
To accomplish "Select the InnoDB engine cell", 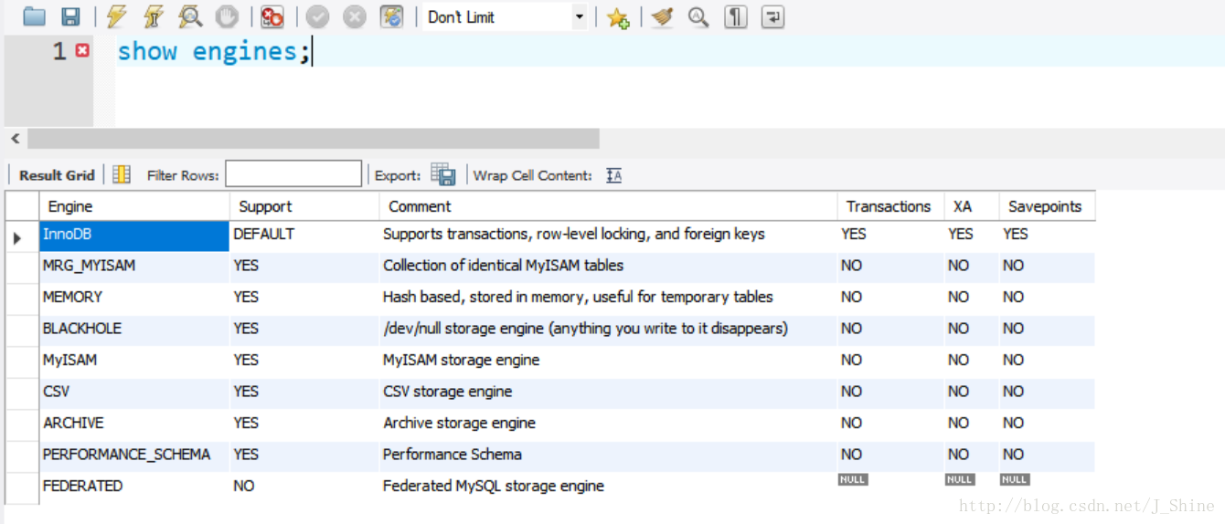I will click(134, 235).
